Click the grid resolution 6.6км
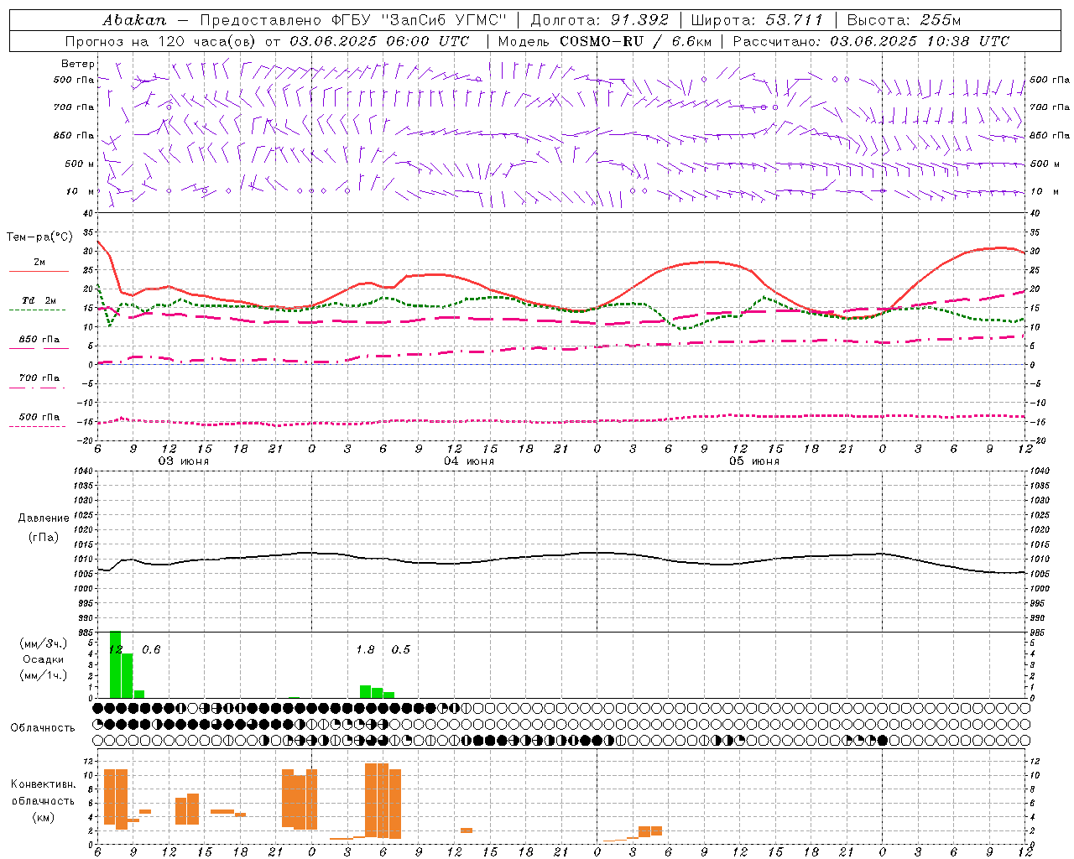Image resolution: width=1074 pixels, height=859 pixels. 691,41
